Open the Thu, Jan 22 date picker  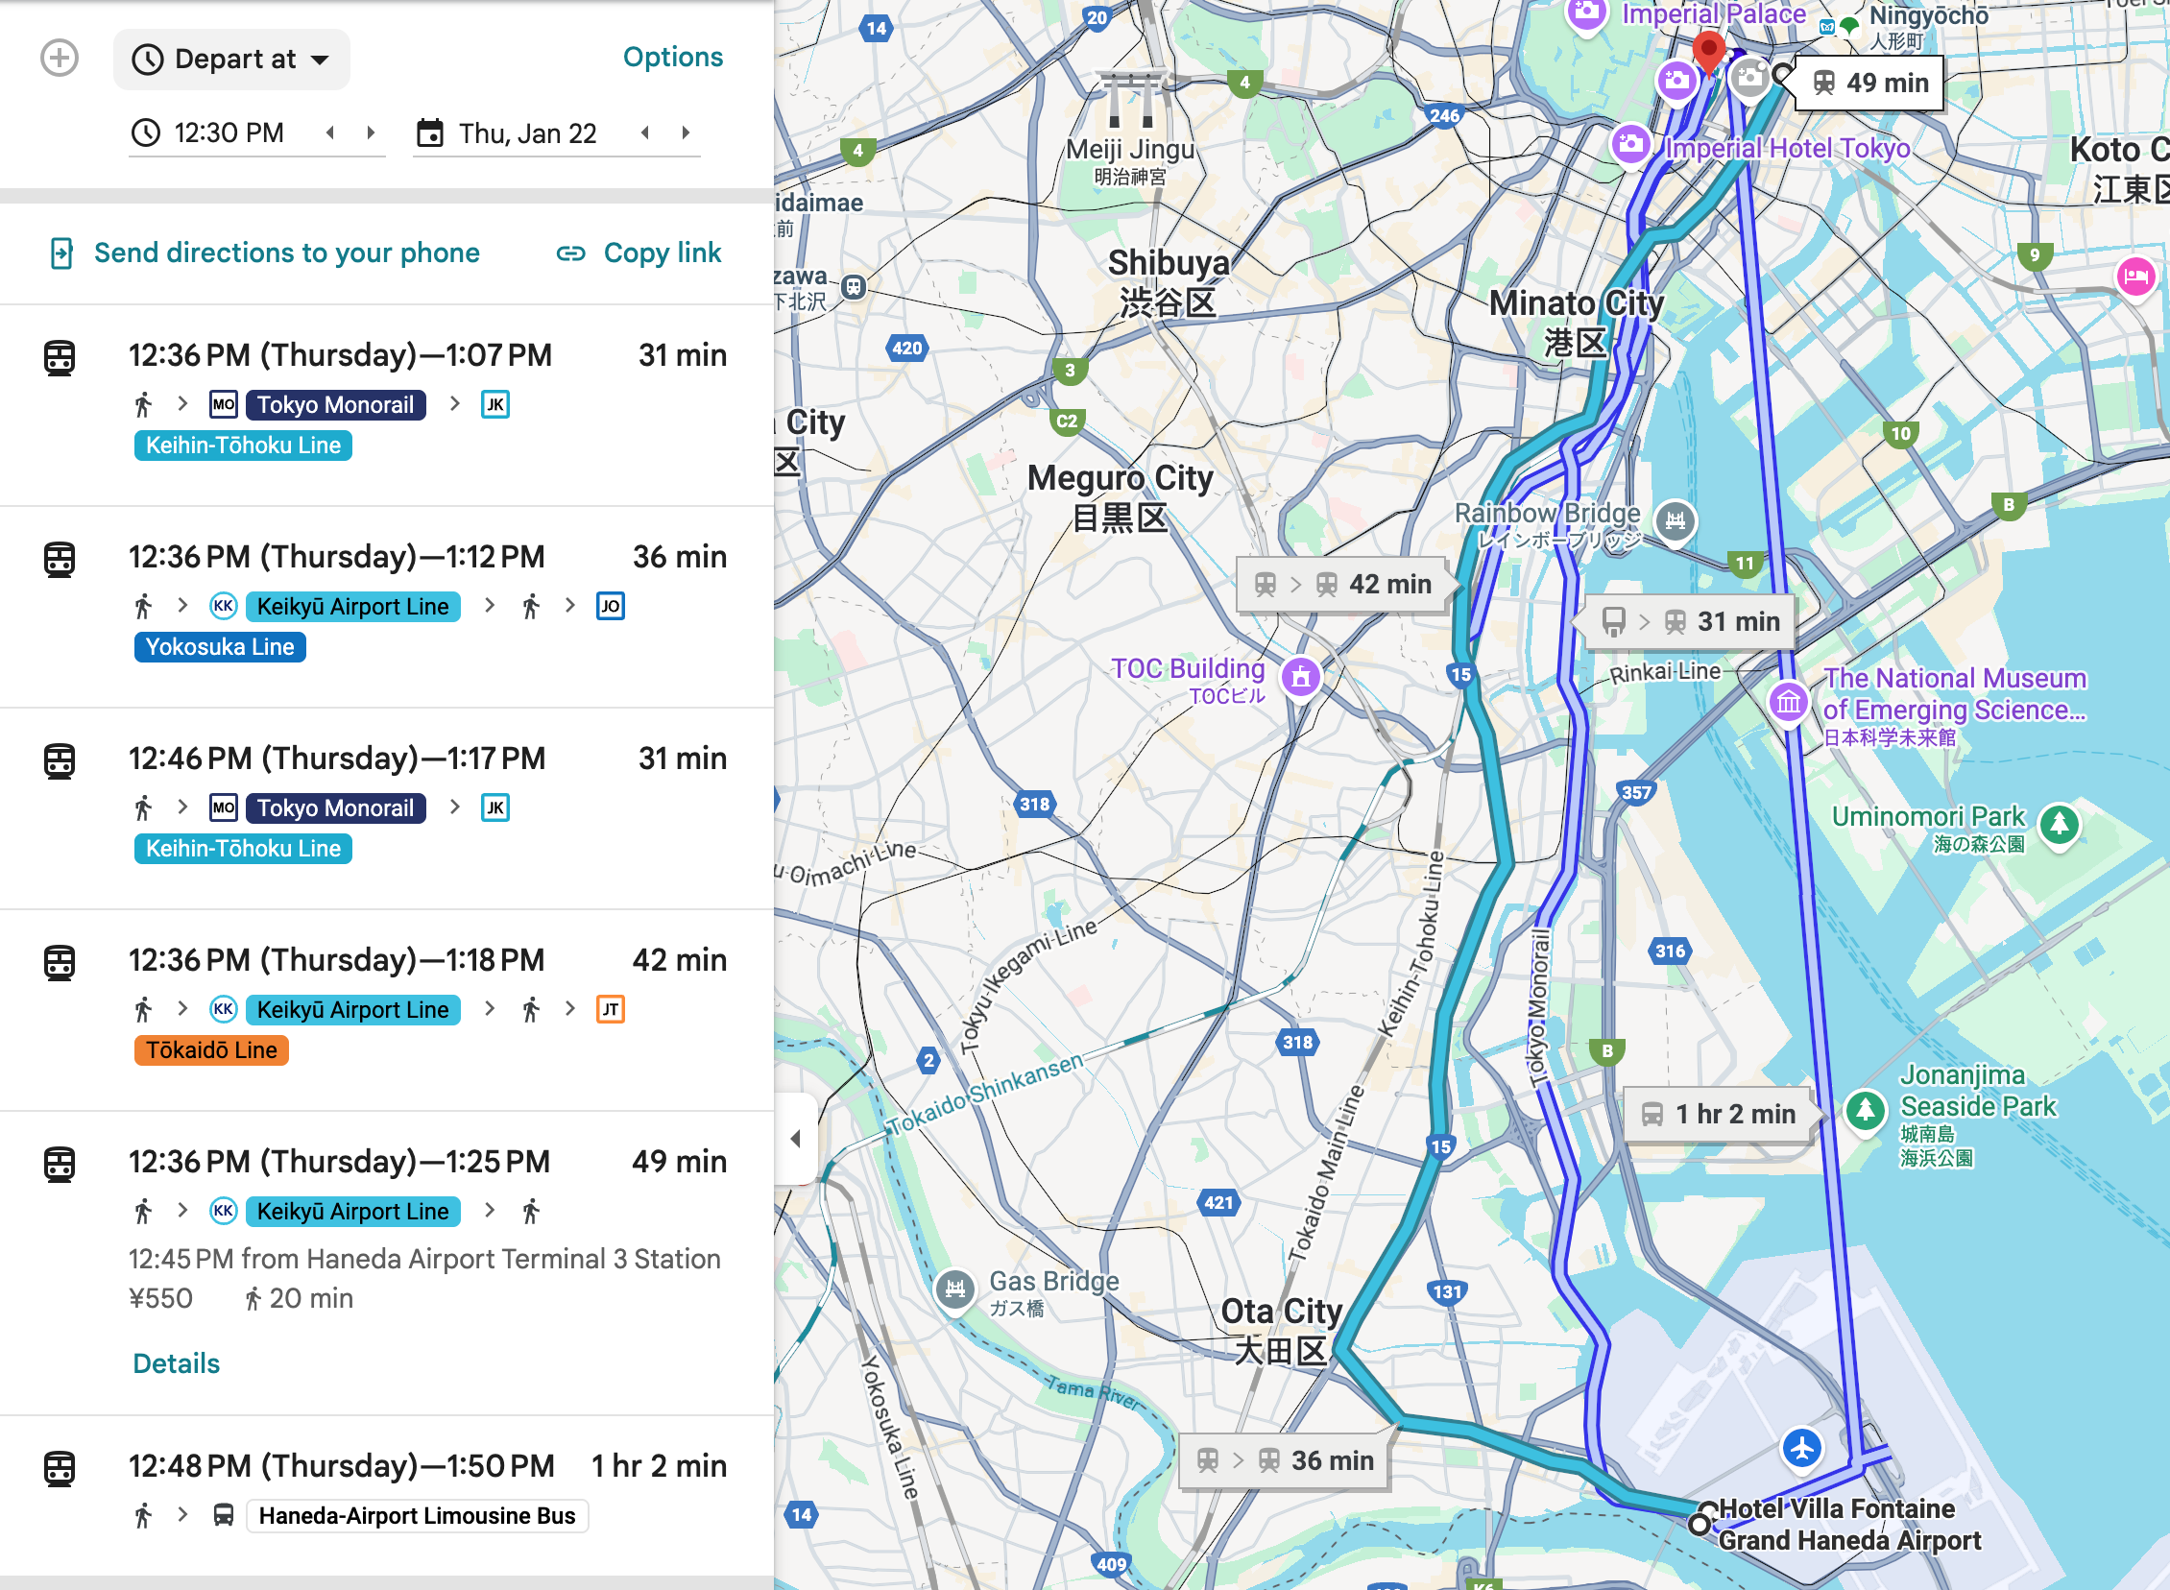(526, 132)
